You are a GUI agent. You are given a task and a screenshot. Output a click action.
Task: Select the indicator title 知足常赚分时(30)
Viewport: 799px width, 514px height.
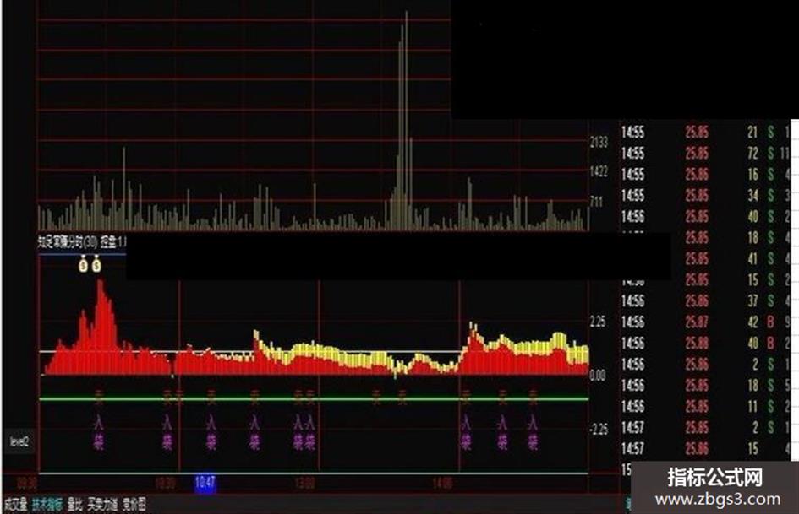(x=68, y=242)
